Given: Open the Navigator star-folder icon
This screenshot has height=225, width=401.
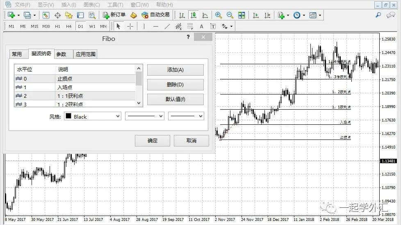Looking at the screenshot, I should pyautogui.click(x=68, y=15).
